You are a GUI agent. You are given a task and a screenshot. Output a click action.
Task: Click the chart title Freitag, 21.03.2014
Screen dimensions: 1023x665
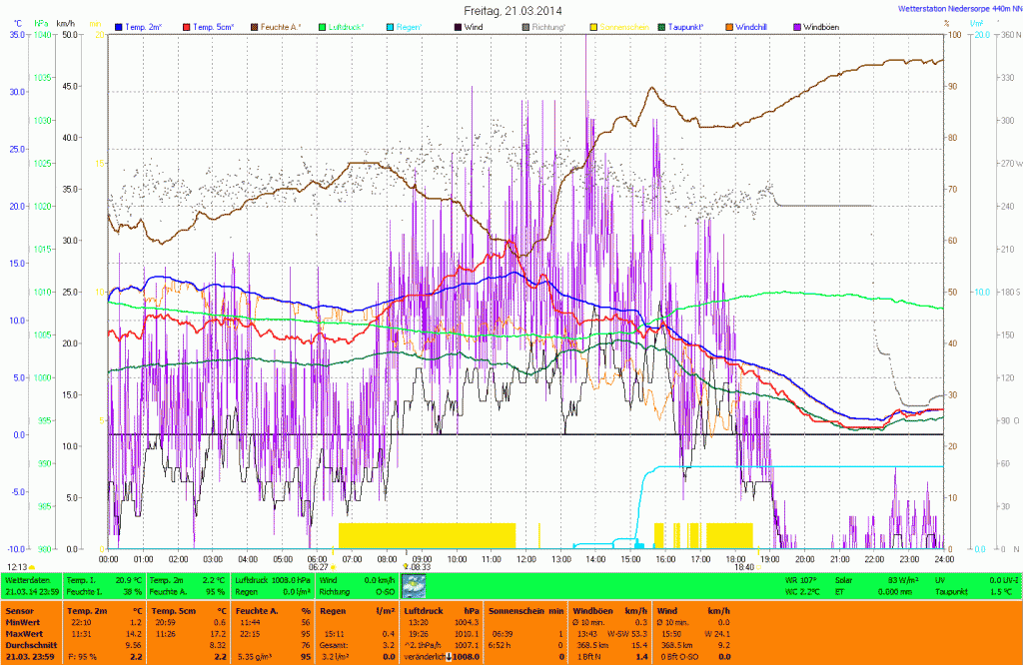511,9
